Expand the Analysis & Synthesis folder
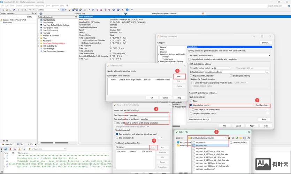 coord(39,35)
